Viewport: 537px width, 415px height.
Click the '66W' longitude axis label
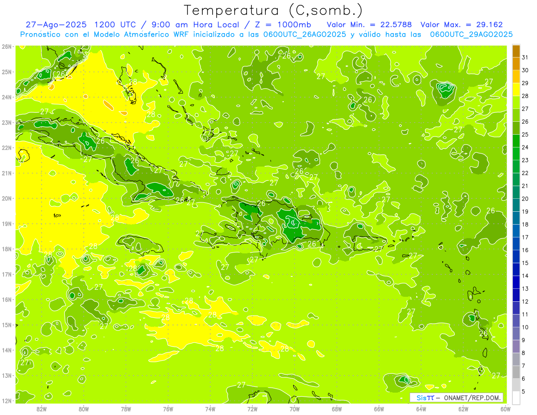[x=379, y=408]
